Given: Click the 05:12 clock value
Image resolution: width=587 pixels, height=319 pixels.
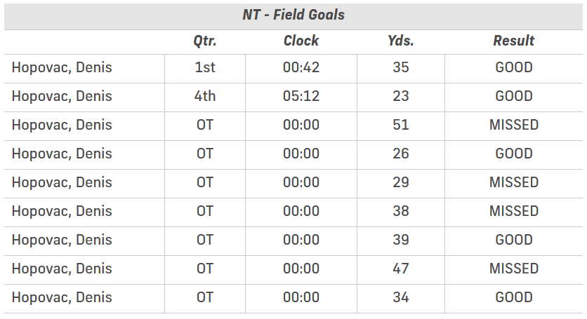Looking at the screenshot, I should coord(301,97).
